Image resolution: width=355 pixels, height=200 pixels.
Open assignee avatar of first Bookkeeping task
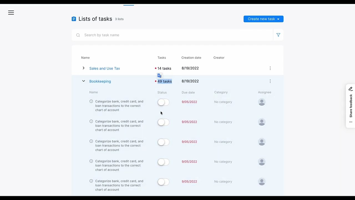pyautogui.click(x=262, y=102)
